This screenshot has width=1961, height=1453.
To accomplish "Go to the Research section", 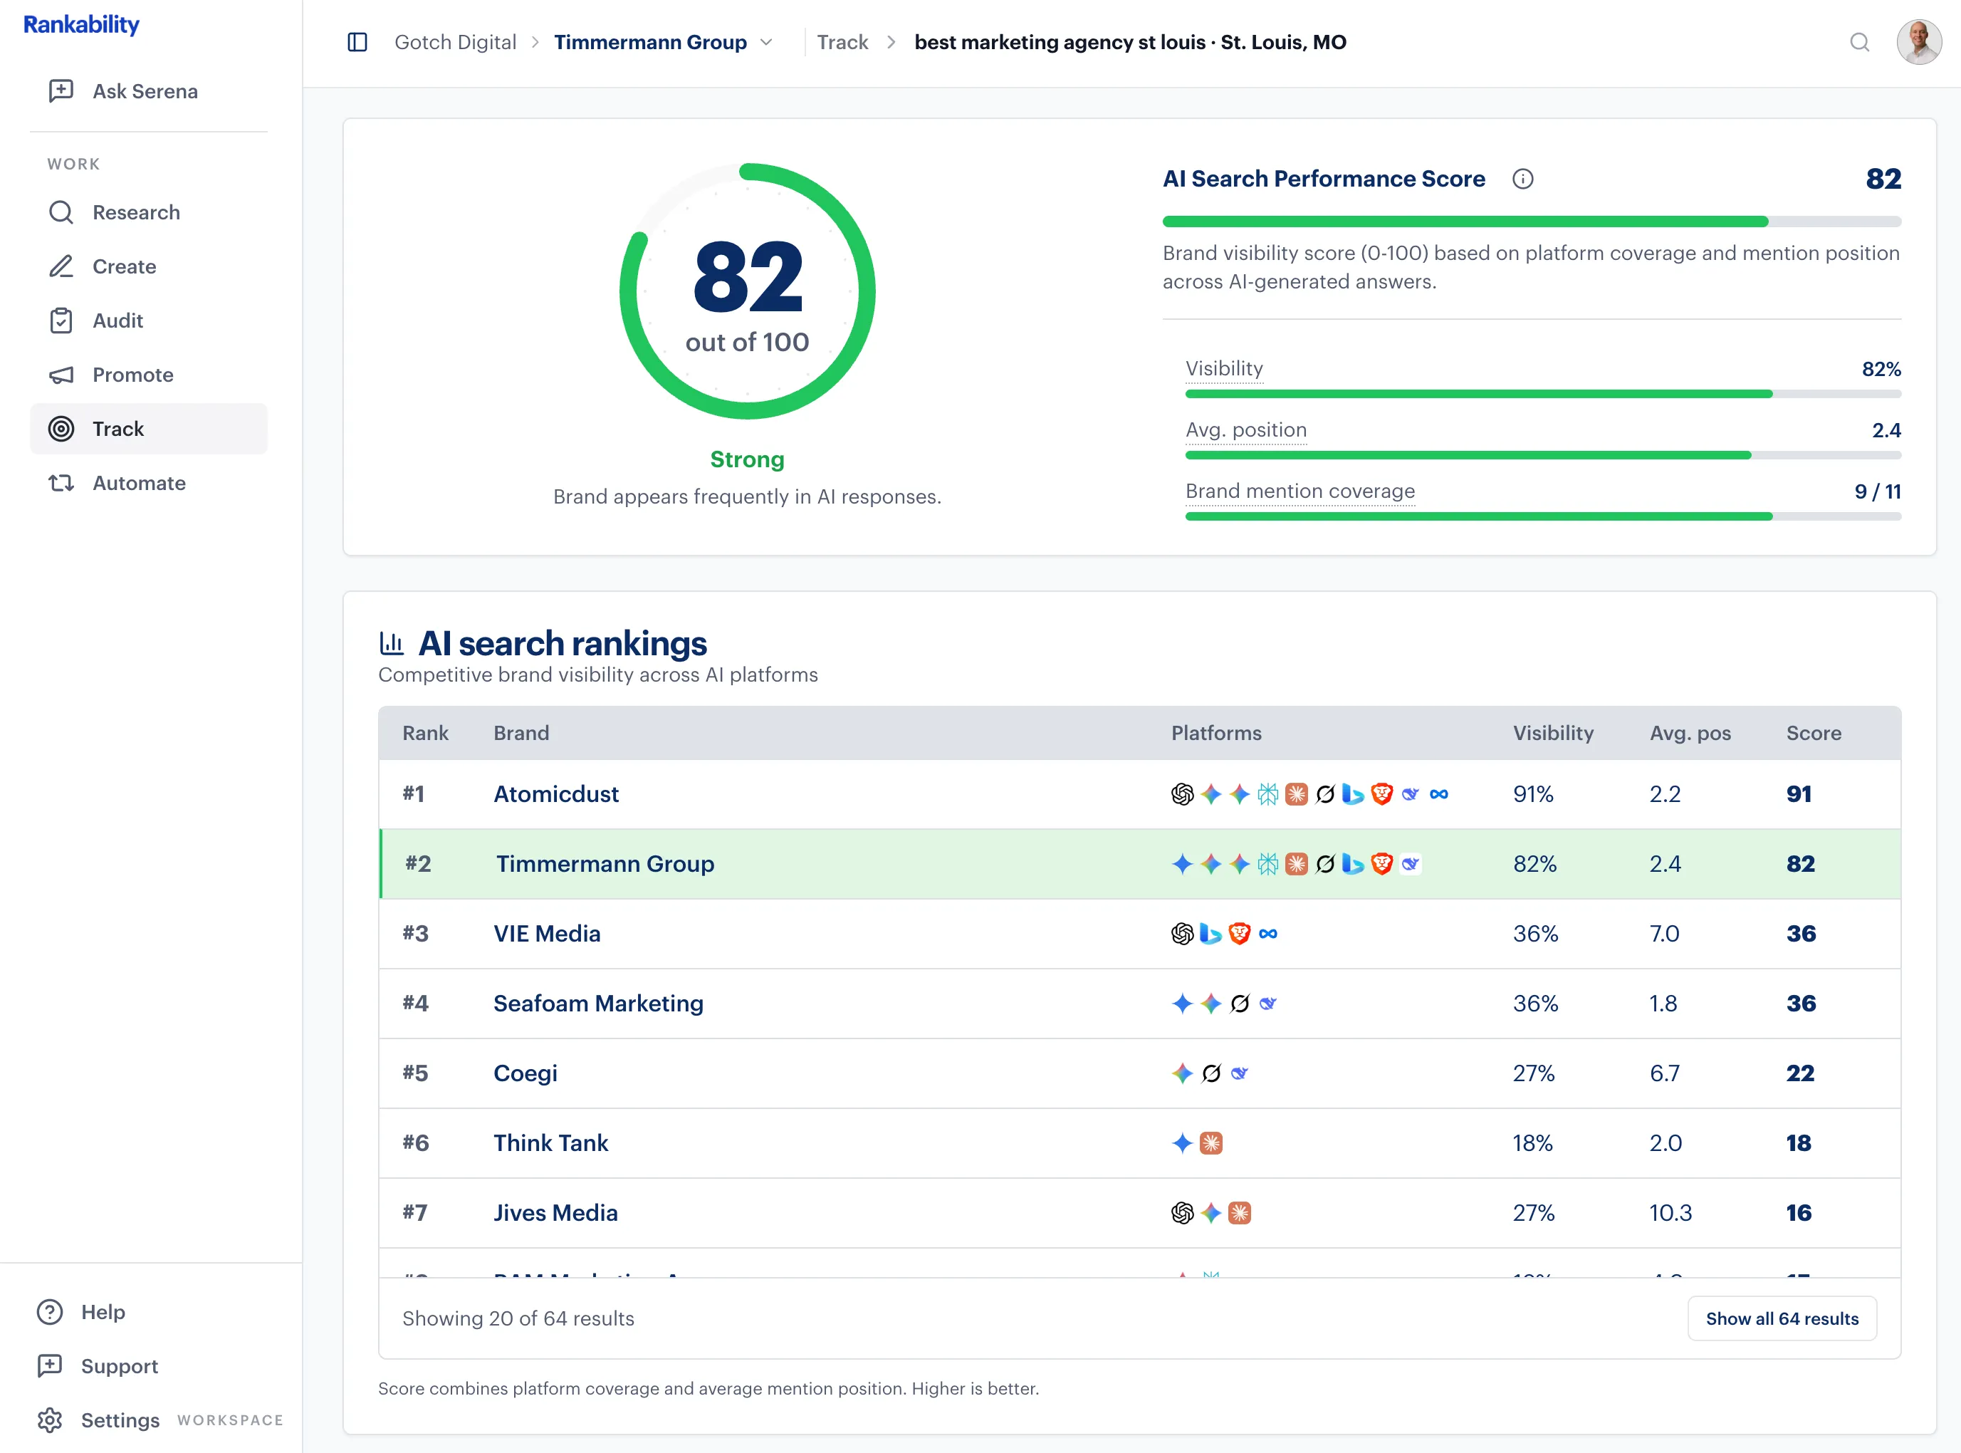I will coord(149,212).
